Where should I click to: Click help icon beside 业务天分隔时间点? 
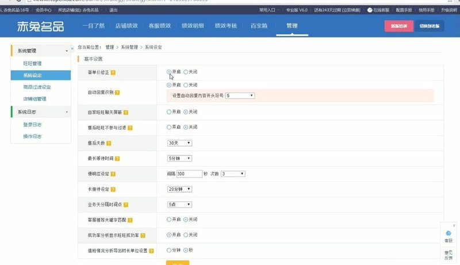coord(126,205)
